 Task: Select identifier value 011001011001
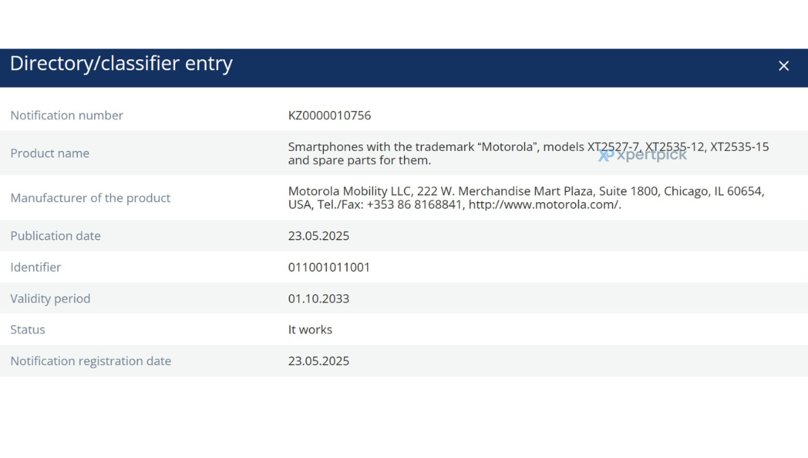329,267
